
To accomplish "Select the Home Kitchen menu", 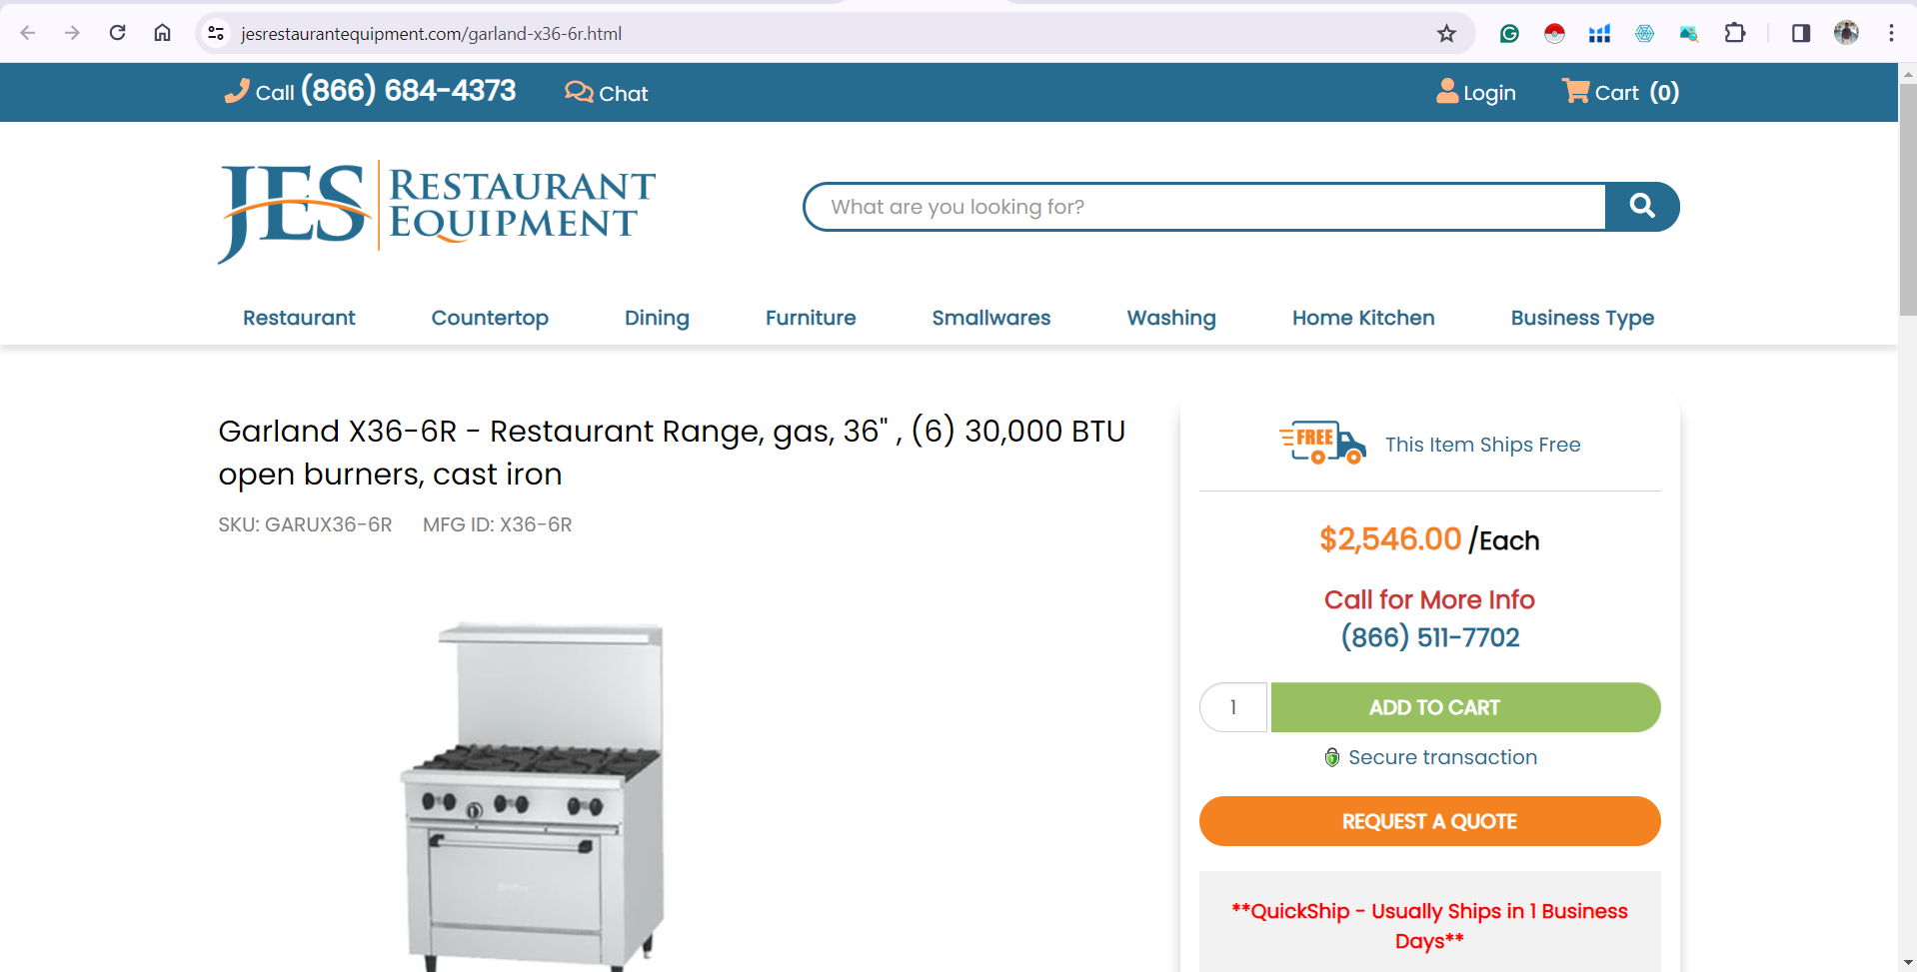I will 1363,318.
